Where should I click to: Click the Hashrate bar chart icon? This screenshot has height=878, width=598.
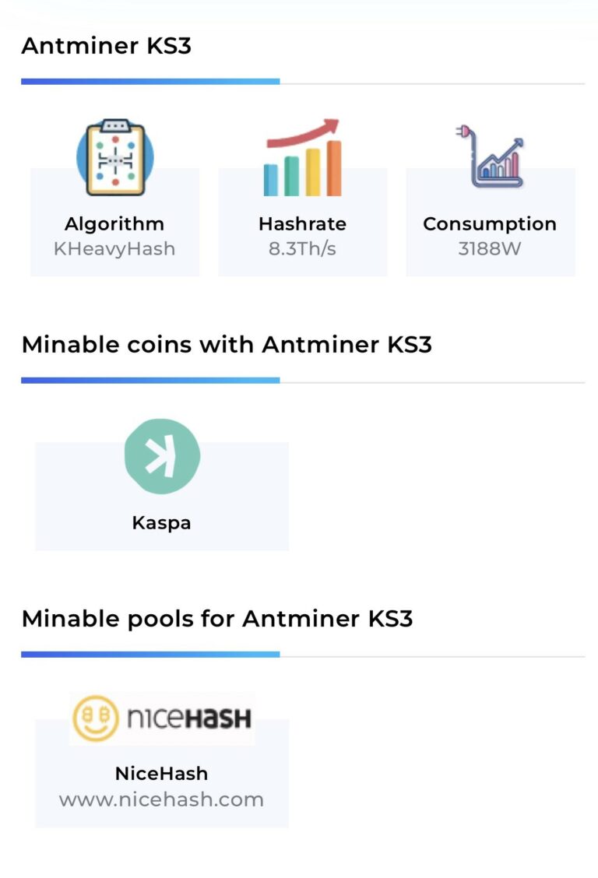tap(302, 158)
